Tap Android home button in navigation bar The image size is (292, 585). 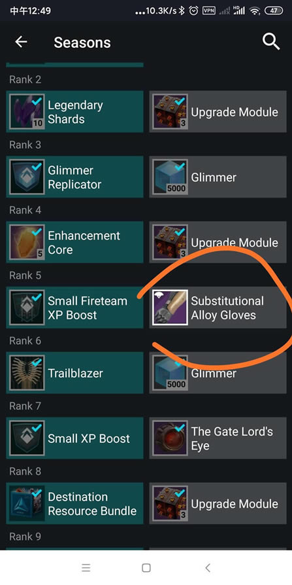tap(146, 568)
